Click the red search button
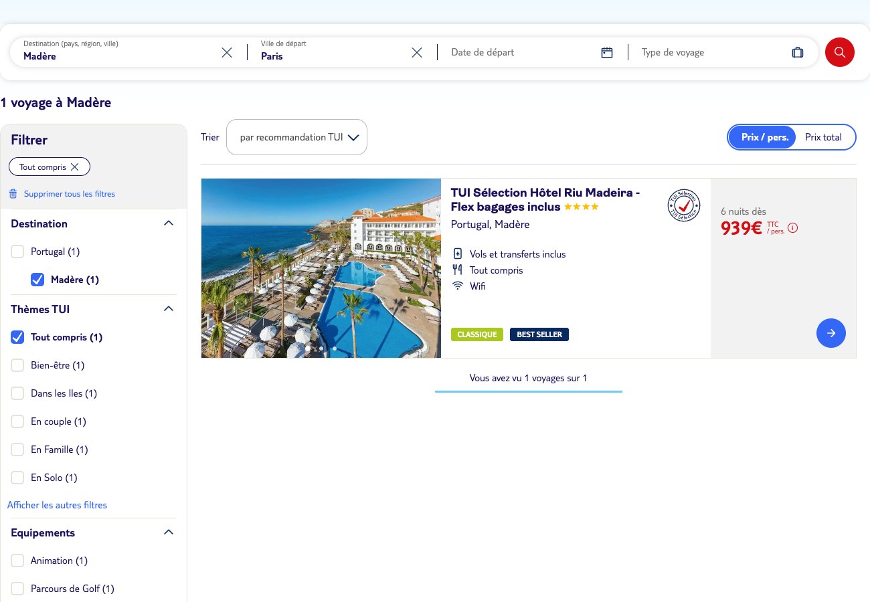870x602 pixels. coord(840,52)
